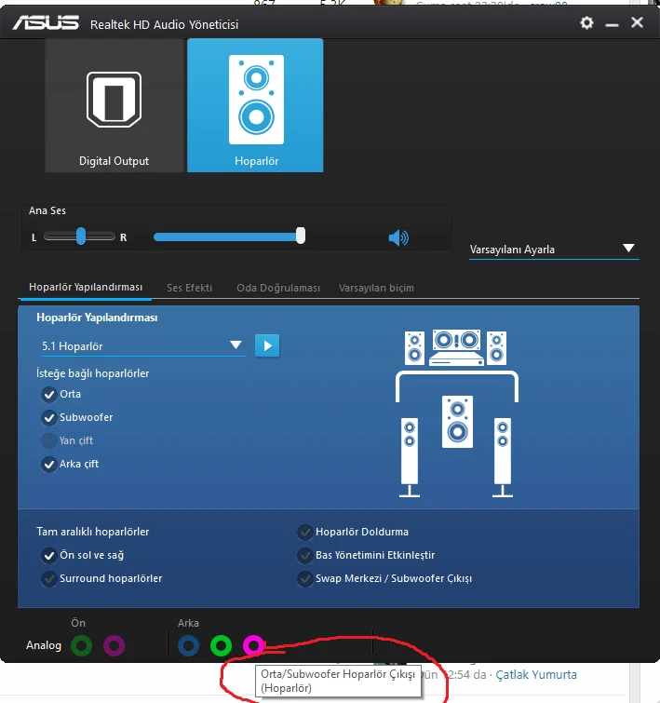Click the front left speaker in diagram
This screenshot has width=660, height=703.
coord(414,348)
